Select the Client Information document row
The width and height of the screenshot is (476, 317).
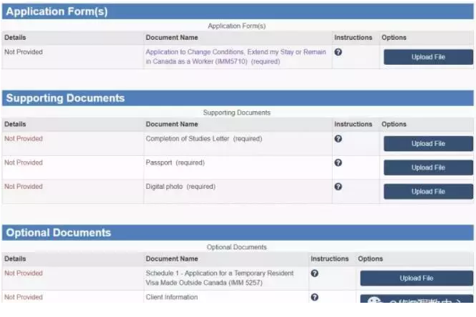click(x=171, y=298)
